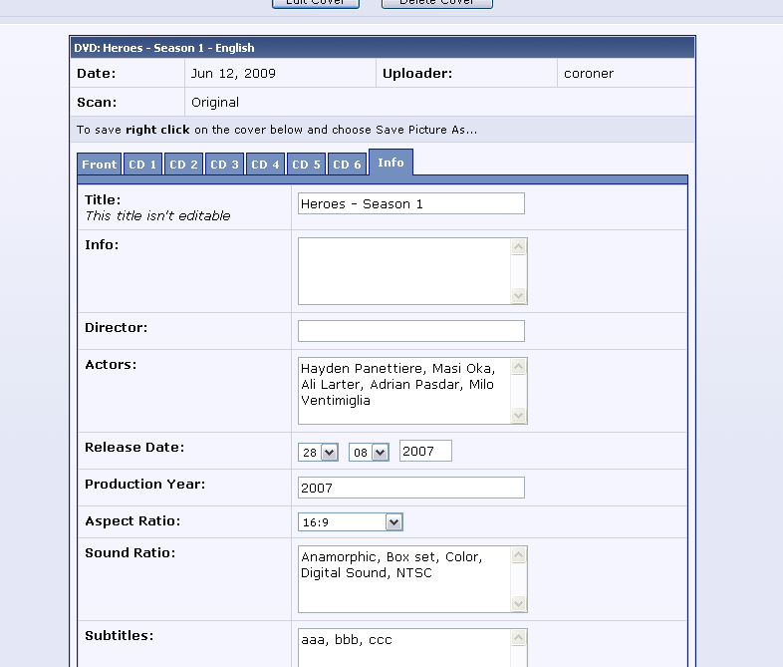Show the CD 6 tab

point(347,165)
